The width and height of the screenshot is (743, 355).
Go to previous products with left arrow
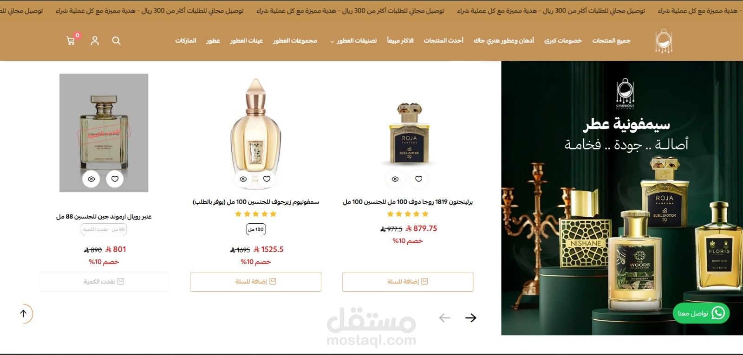point(444,317)
